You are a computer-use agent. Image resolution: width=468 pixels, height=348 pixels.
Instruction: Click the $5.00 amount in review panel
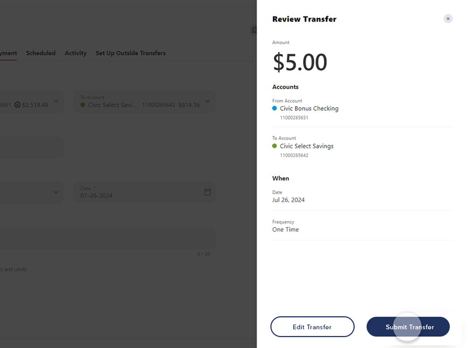point(300,62)
